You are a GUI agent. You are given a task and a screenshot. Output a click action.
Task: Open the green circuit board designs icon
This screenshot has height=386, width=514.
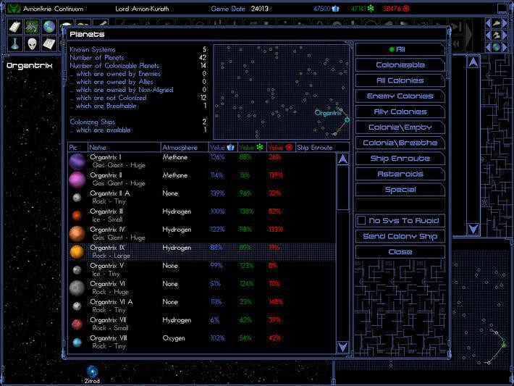point(32,27)
